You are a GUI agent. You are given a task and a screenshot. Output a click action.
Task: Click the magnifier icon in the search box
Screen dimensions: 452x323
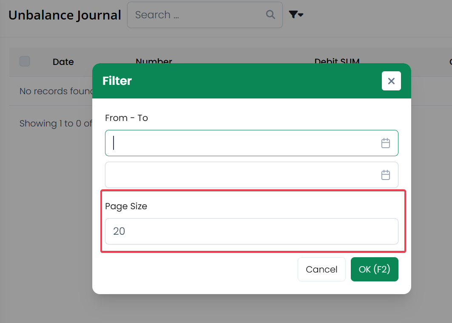[x=270, y=14]
